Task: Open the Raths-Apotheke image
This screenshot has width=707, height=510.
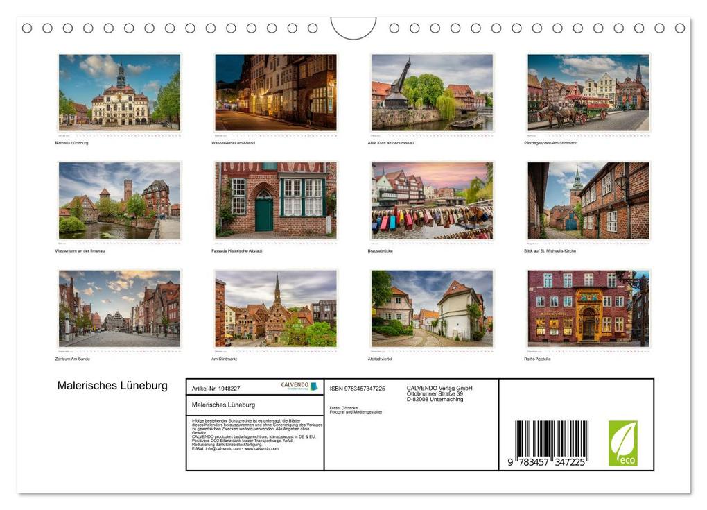Action: click(588, 308)
